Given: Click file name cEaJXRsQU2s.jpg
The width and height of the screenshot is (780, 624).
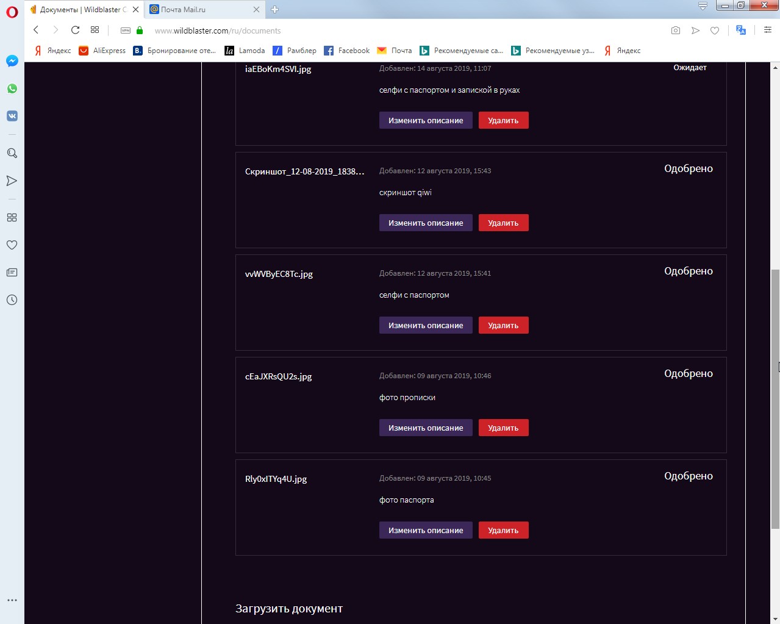Looking at the screenshot, I should click(278, 376).
